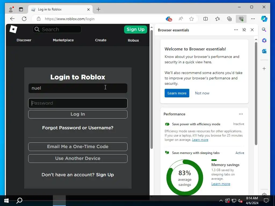Add a sidebar app with plus icon

264,68
